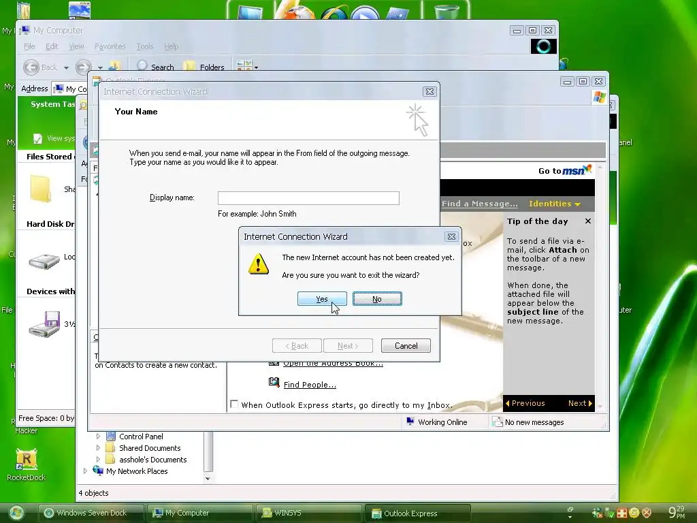Viewport: 697px width, 523px height.
Task: Open View menu in My Computer
Action: coord(76,46)
